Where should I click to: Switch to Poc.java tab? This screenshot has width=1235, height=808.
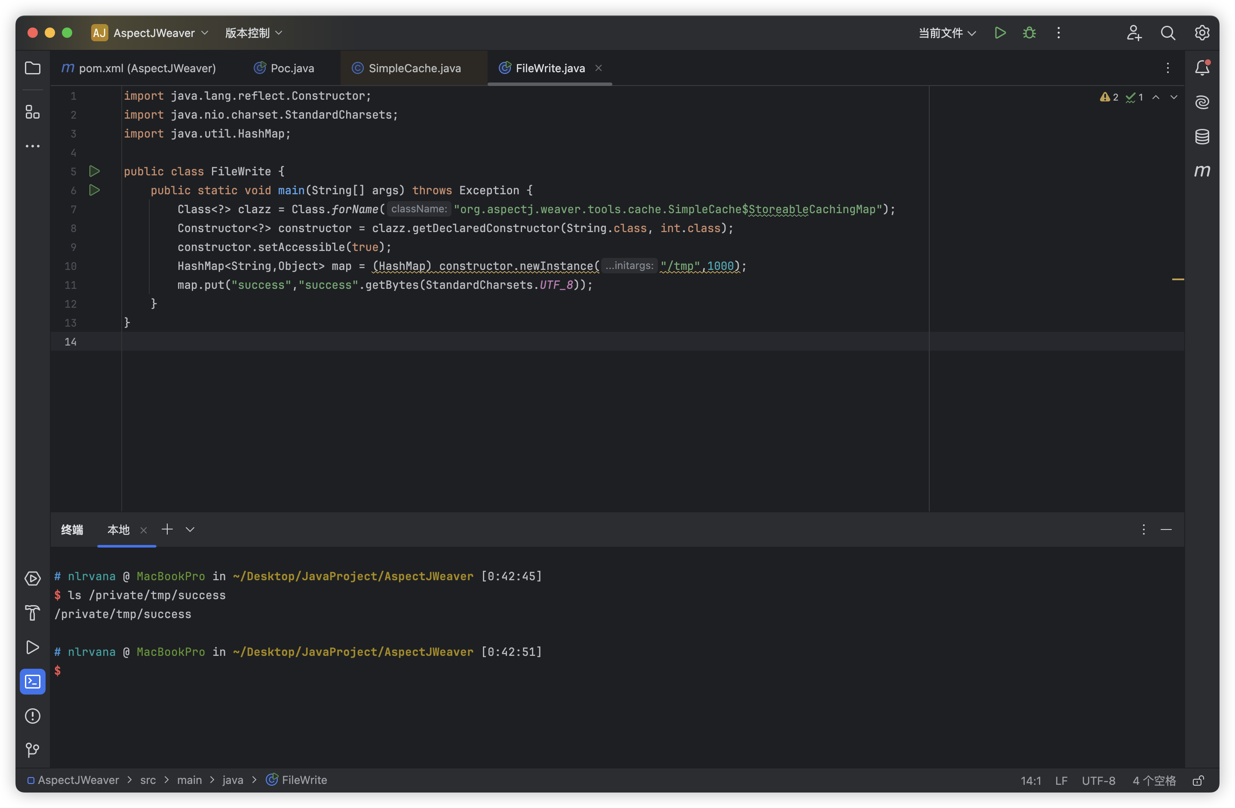coord(283,68)
